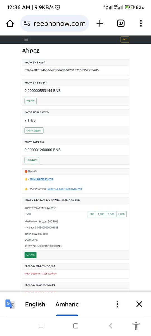
Task: Tap the Google Translate icon
Action: (x=10, y=304)
